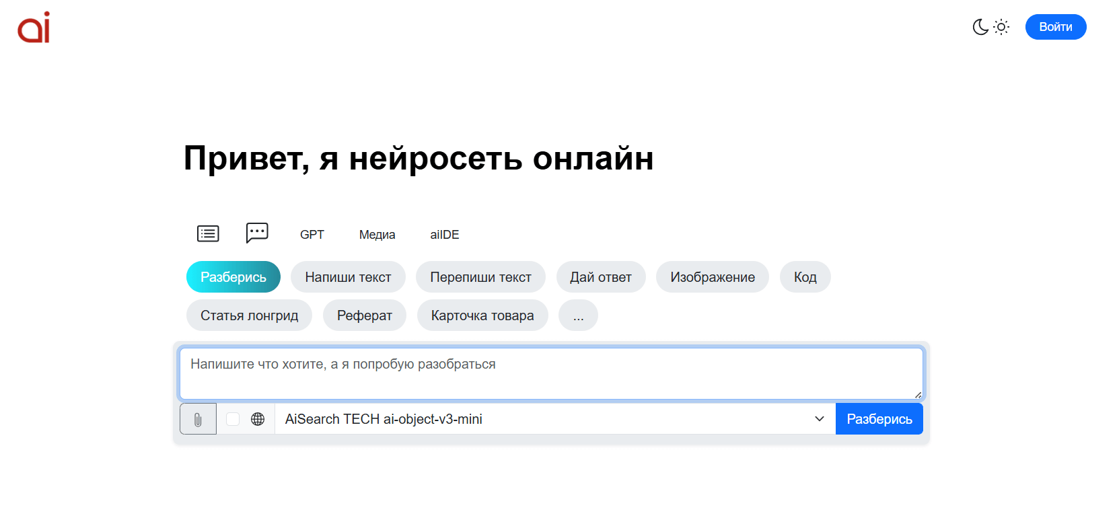Image resolution: width=1119 pixels, height=522 pixels.
Task: Select the Напиши текст chip
Action: tap(348, 277)
